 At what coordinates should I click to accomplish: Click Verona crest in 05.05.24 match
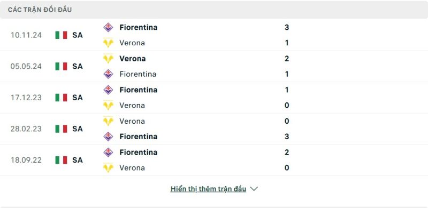pos(109,59)
